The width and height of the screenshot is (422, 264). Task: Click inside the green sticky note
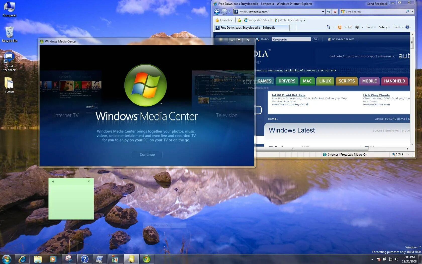pos(71,202)
